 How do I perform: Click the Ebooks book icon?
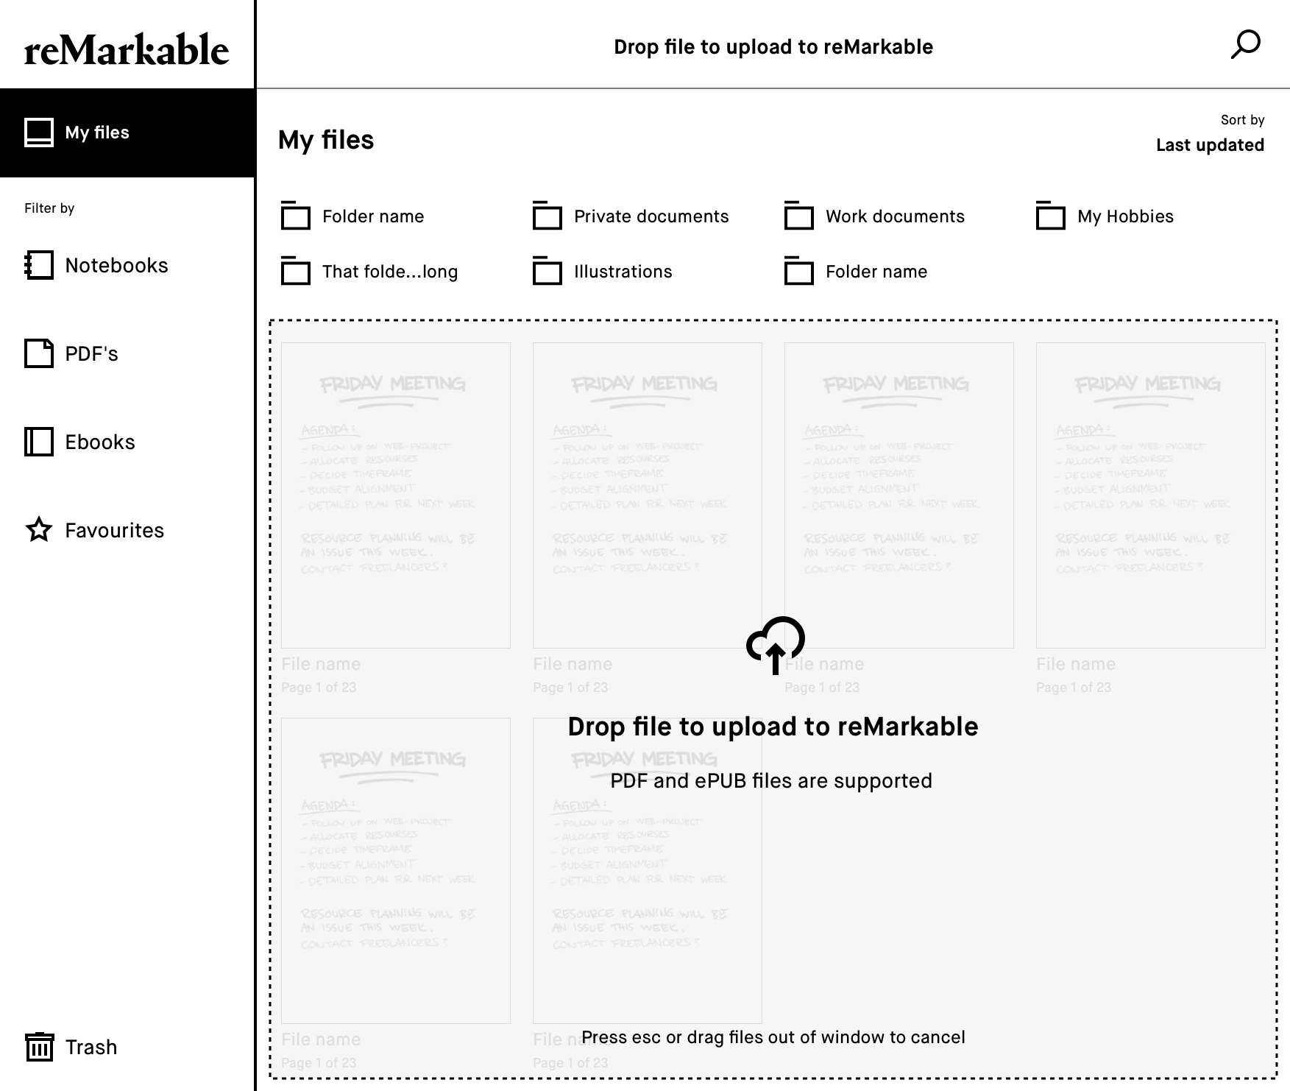coord(39,442)
